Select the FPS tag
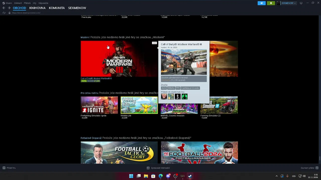The width and height of the screenshot is (321, 180). tap(178, 88)
